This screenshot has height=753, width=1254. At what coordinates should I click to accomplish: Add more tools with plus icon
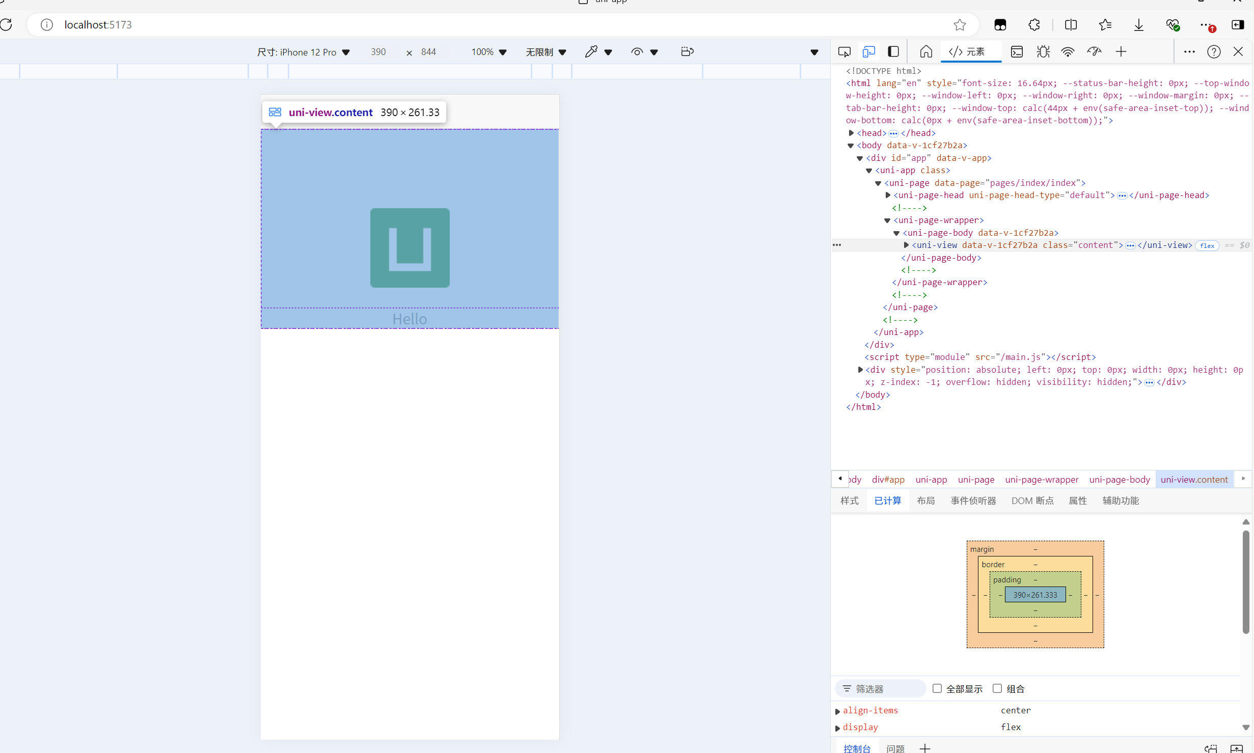(1121, 51)
